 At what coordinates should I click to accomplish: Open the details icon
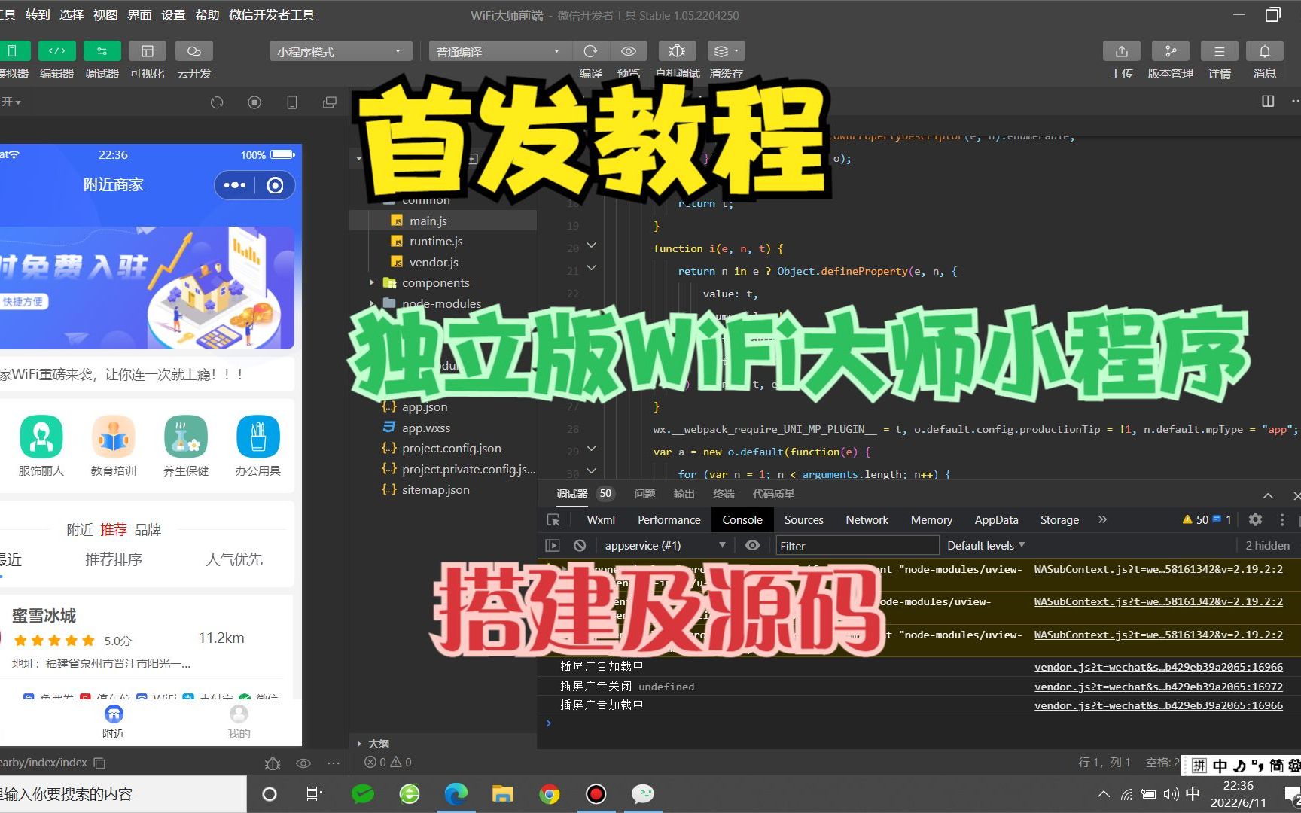(1219, 51)
